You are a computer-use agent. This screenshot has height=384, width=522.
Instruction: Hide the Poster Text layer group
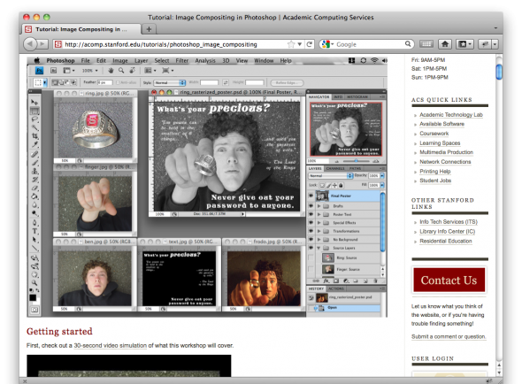point(311,214)
